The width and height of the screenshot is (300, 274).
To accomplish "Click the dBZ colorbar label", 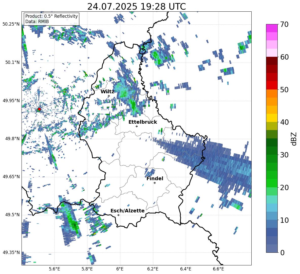I will click(x=294, y=139).
